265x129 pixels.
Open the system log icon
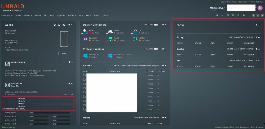point(238,15)
